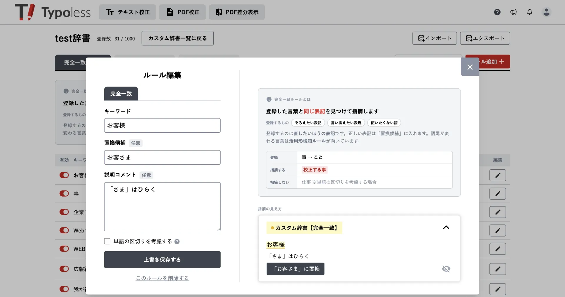Toggle the enable switch for Web row
The width and height of the screenshot is (565, 297).
pos(64,230)
